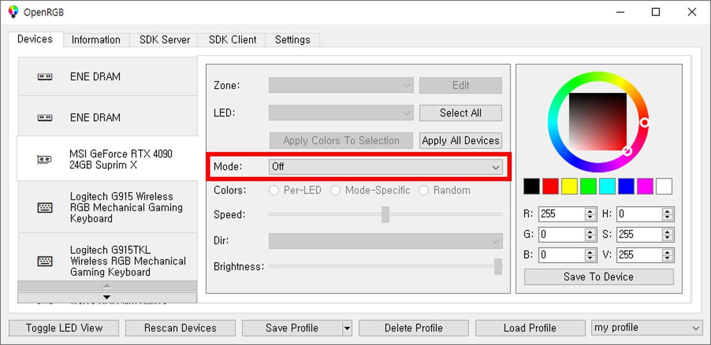Choose the Mode-Specific colors option
This screenshot has height=345, width=711.
(x=335, y=190)
